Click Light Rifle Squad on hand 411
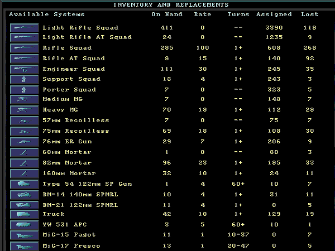Viewport: 335px width, 251px height. point(167,28)
